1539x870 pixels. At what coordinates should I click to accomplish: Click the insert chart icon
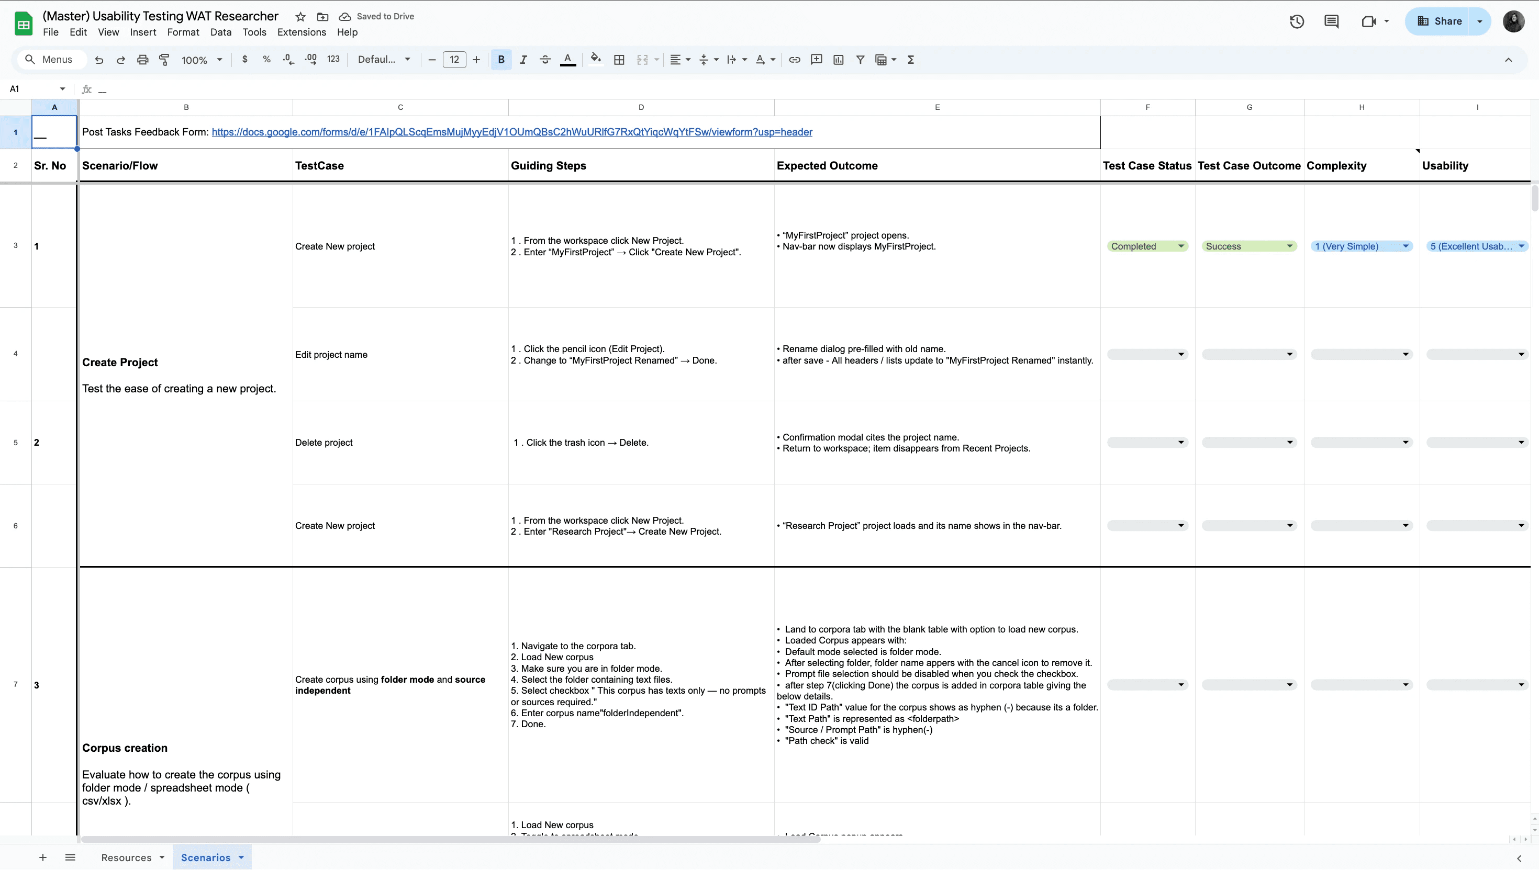tap(838, 60)
